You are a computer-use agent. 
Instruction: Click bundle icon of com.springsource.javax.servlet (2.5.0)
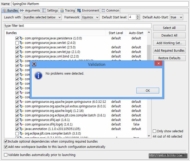22,47
